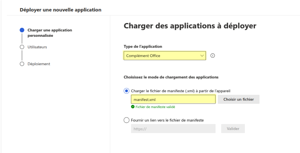Go to the Utilisateurs step label
The width and height of the screenshot is (300, 153).
tap(37, 47)
